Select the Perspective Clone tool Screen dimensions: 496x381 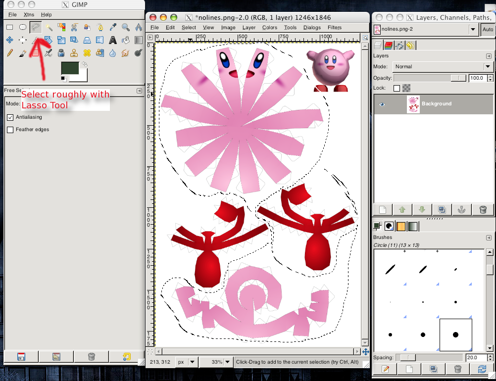coord(100,53)
